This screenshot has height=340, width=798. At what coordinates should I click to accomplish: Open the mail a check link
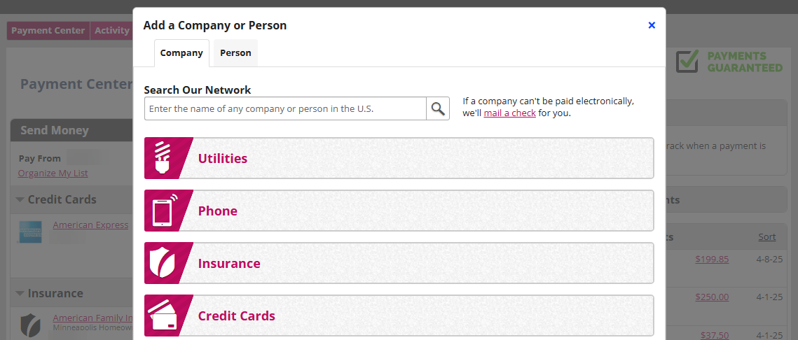(509, 113)
